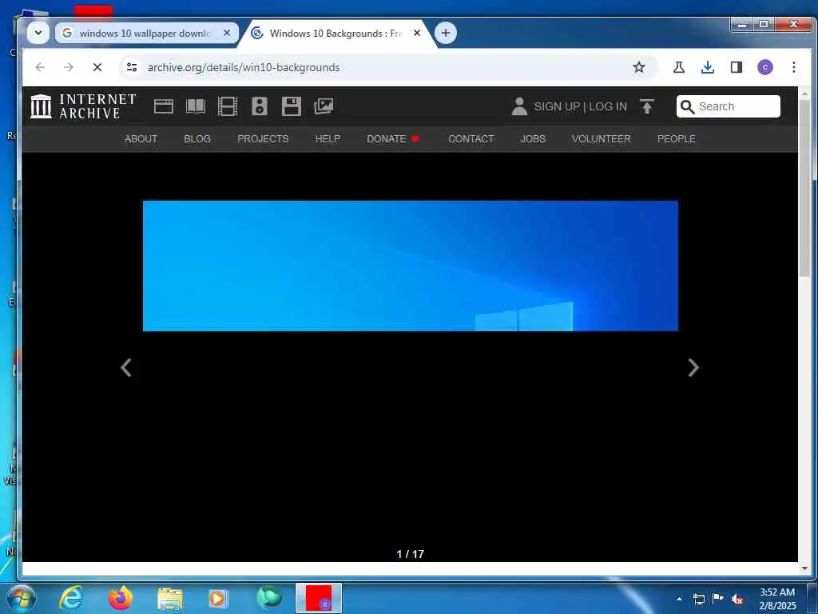Focus the Internet Archive Search field
The height and width of the screenshot is (614, 818).
(729, 106)
